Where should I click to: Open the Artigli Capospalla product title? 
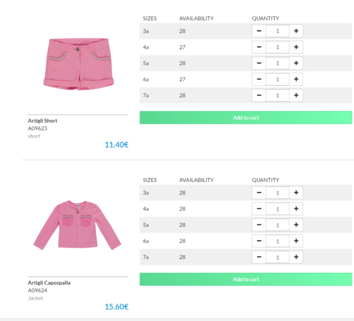click(x=49, y=283)
